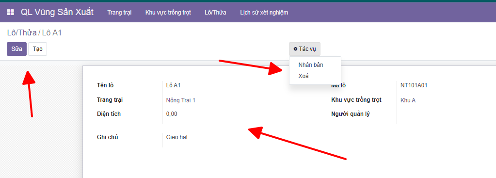Click the Trang trại field label in the form
The width and height of the screenshot is (496, 178).
110,100
